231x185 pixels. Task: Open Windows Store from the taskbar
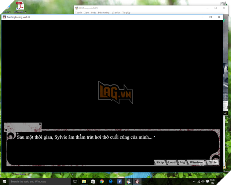coord(93,181)
